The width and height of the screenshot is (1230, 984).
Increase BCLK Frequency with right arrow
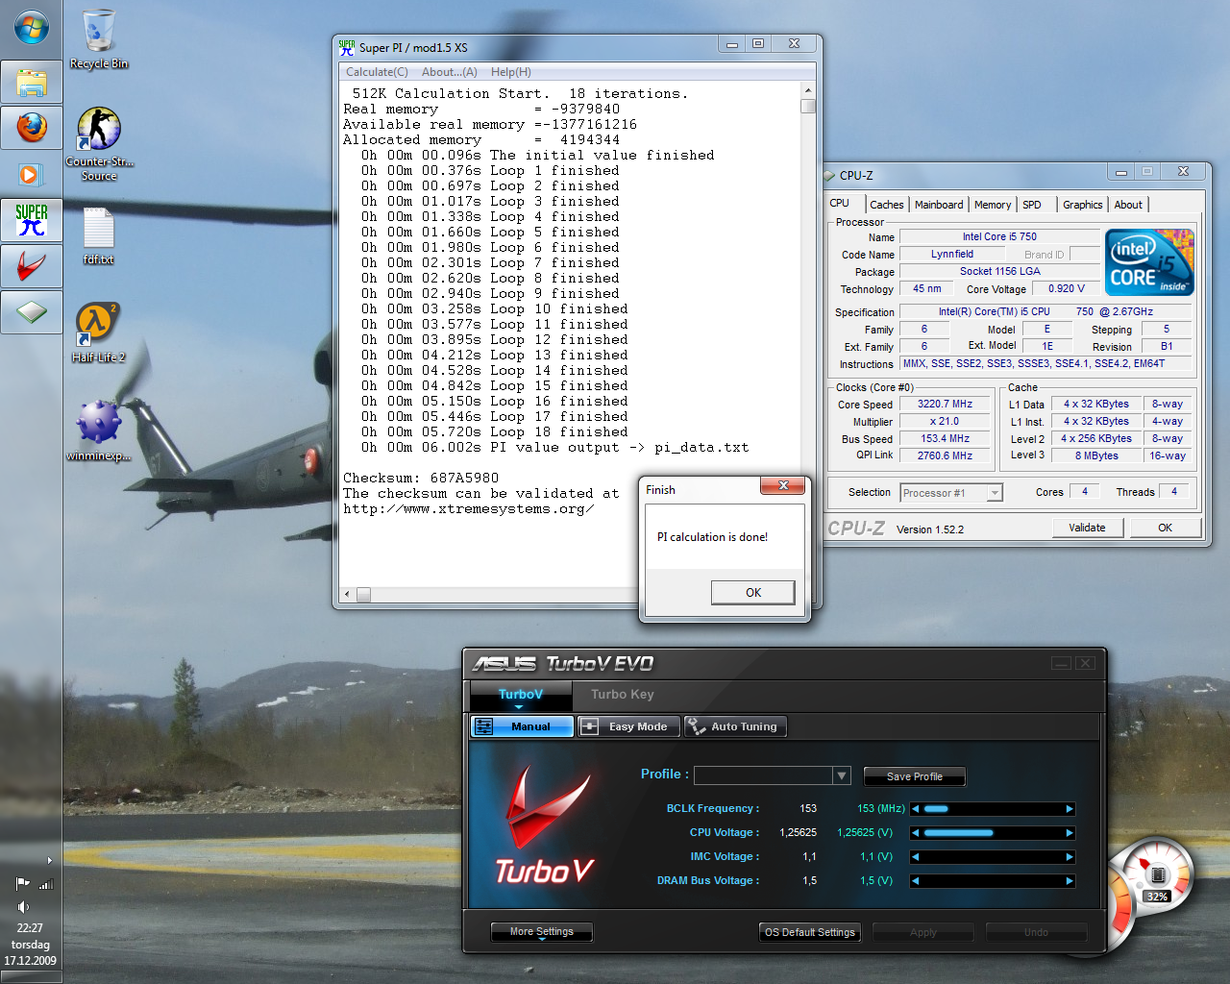tap(1070, 809)
